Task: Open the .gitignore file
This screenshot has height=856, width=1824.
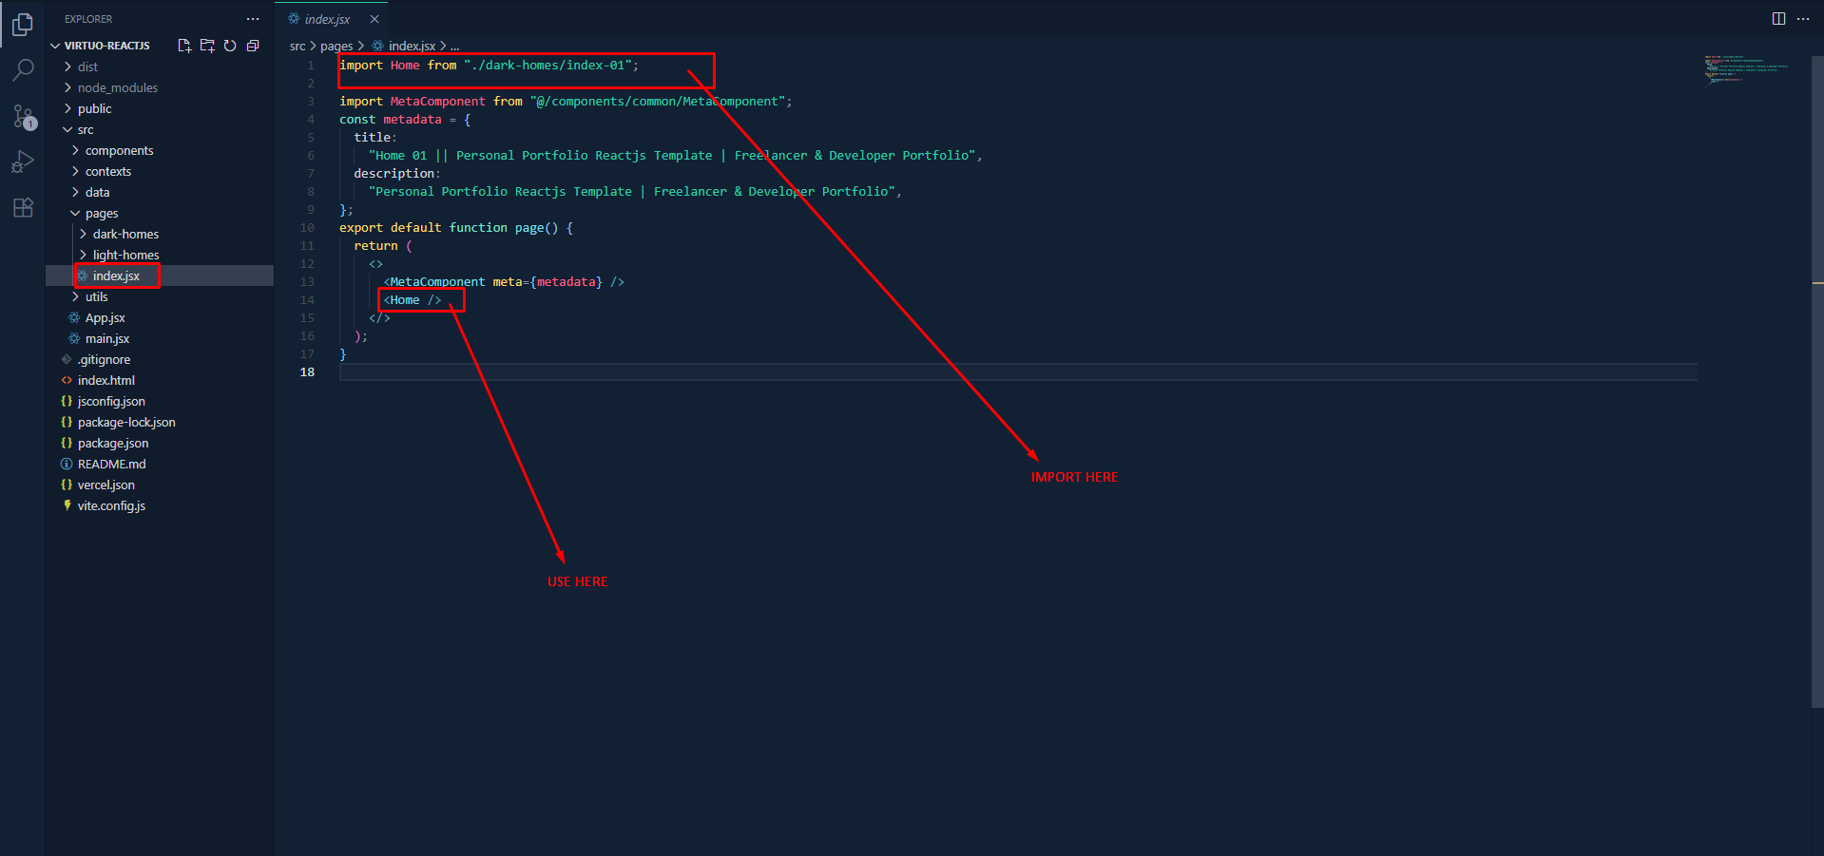Action: tap(160, 359)
